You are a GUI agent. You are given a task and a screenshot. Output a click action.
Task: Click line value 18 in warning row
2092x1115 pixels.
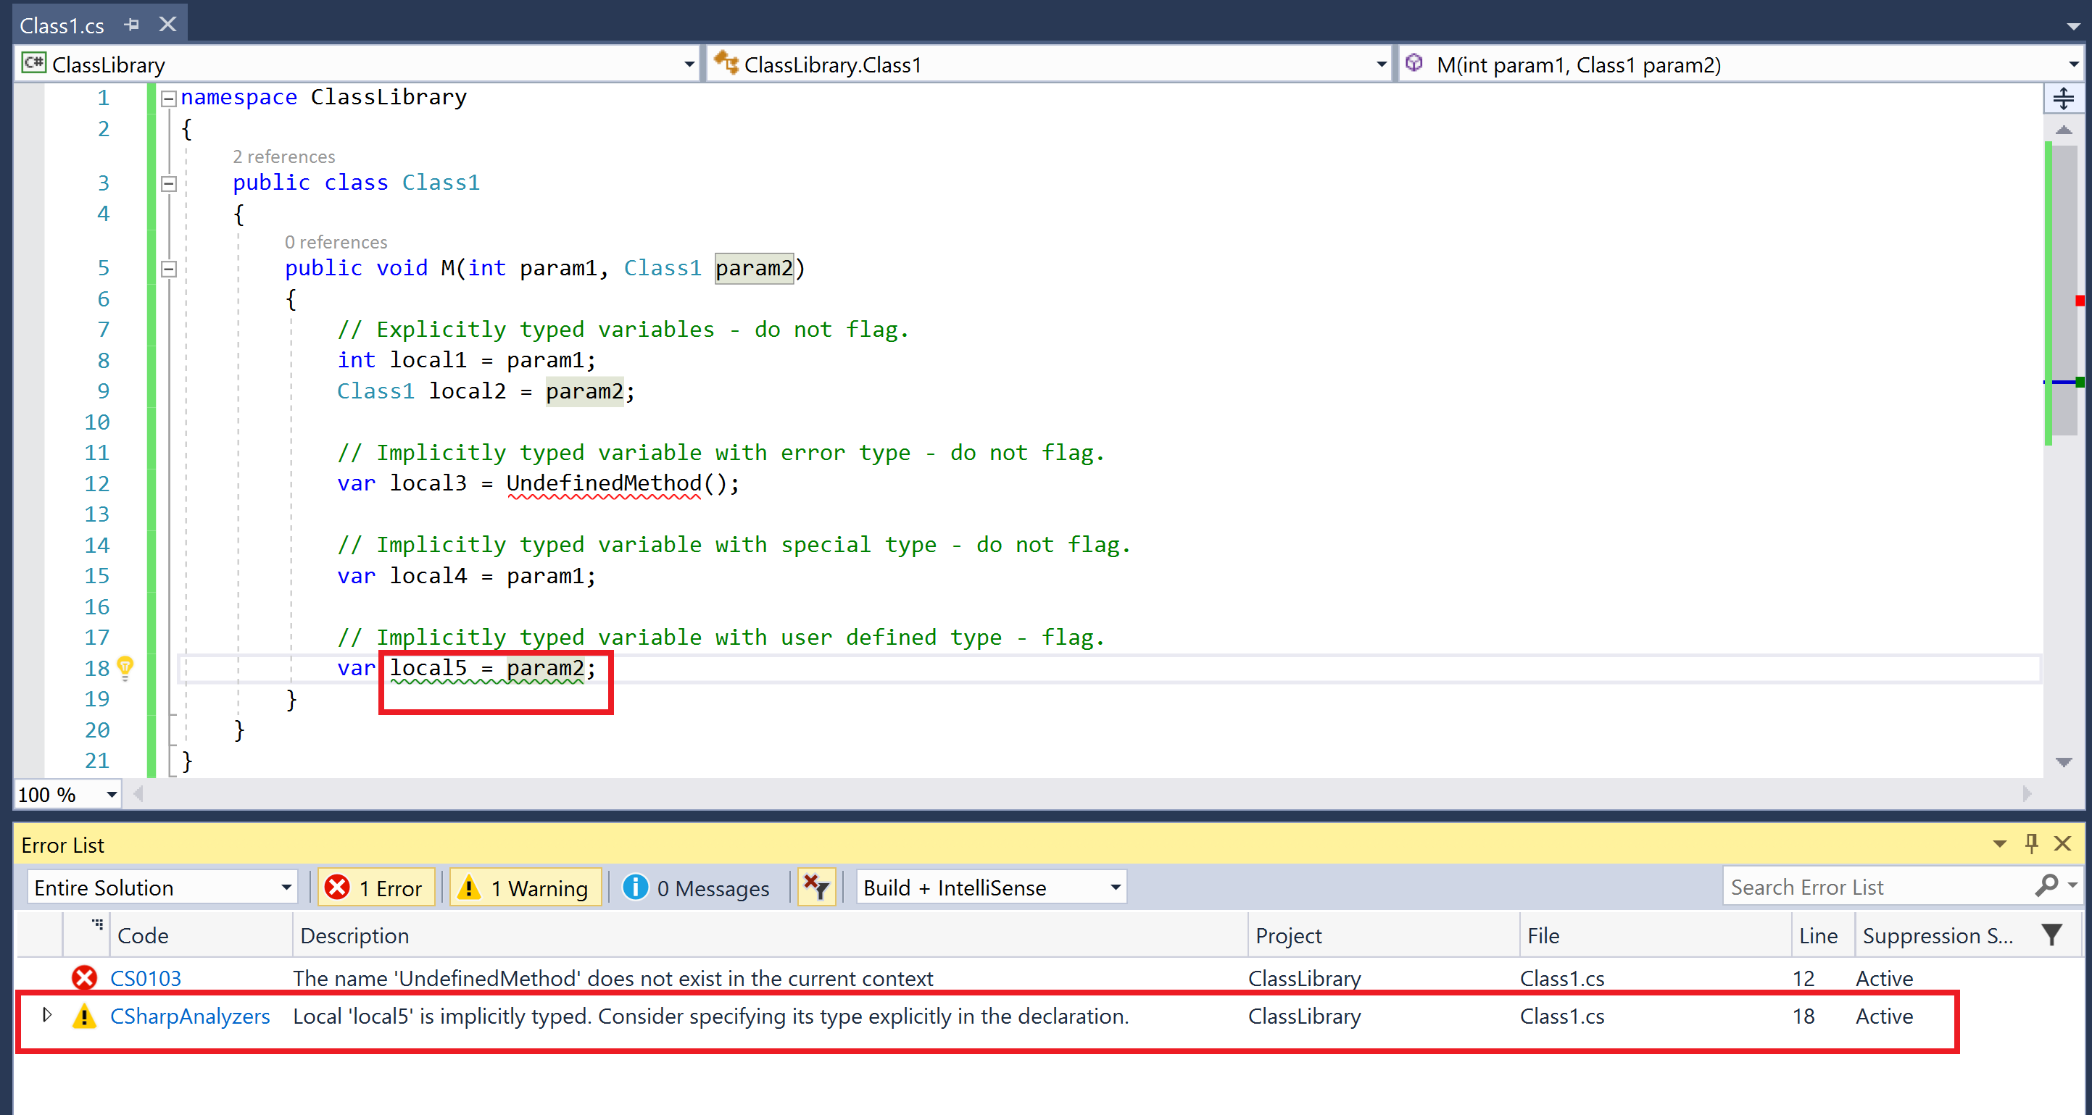coord(1803,1016)
